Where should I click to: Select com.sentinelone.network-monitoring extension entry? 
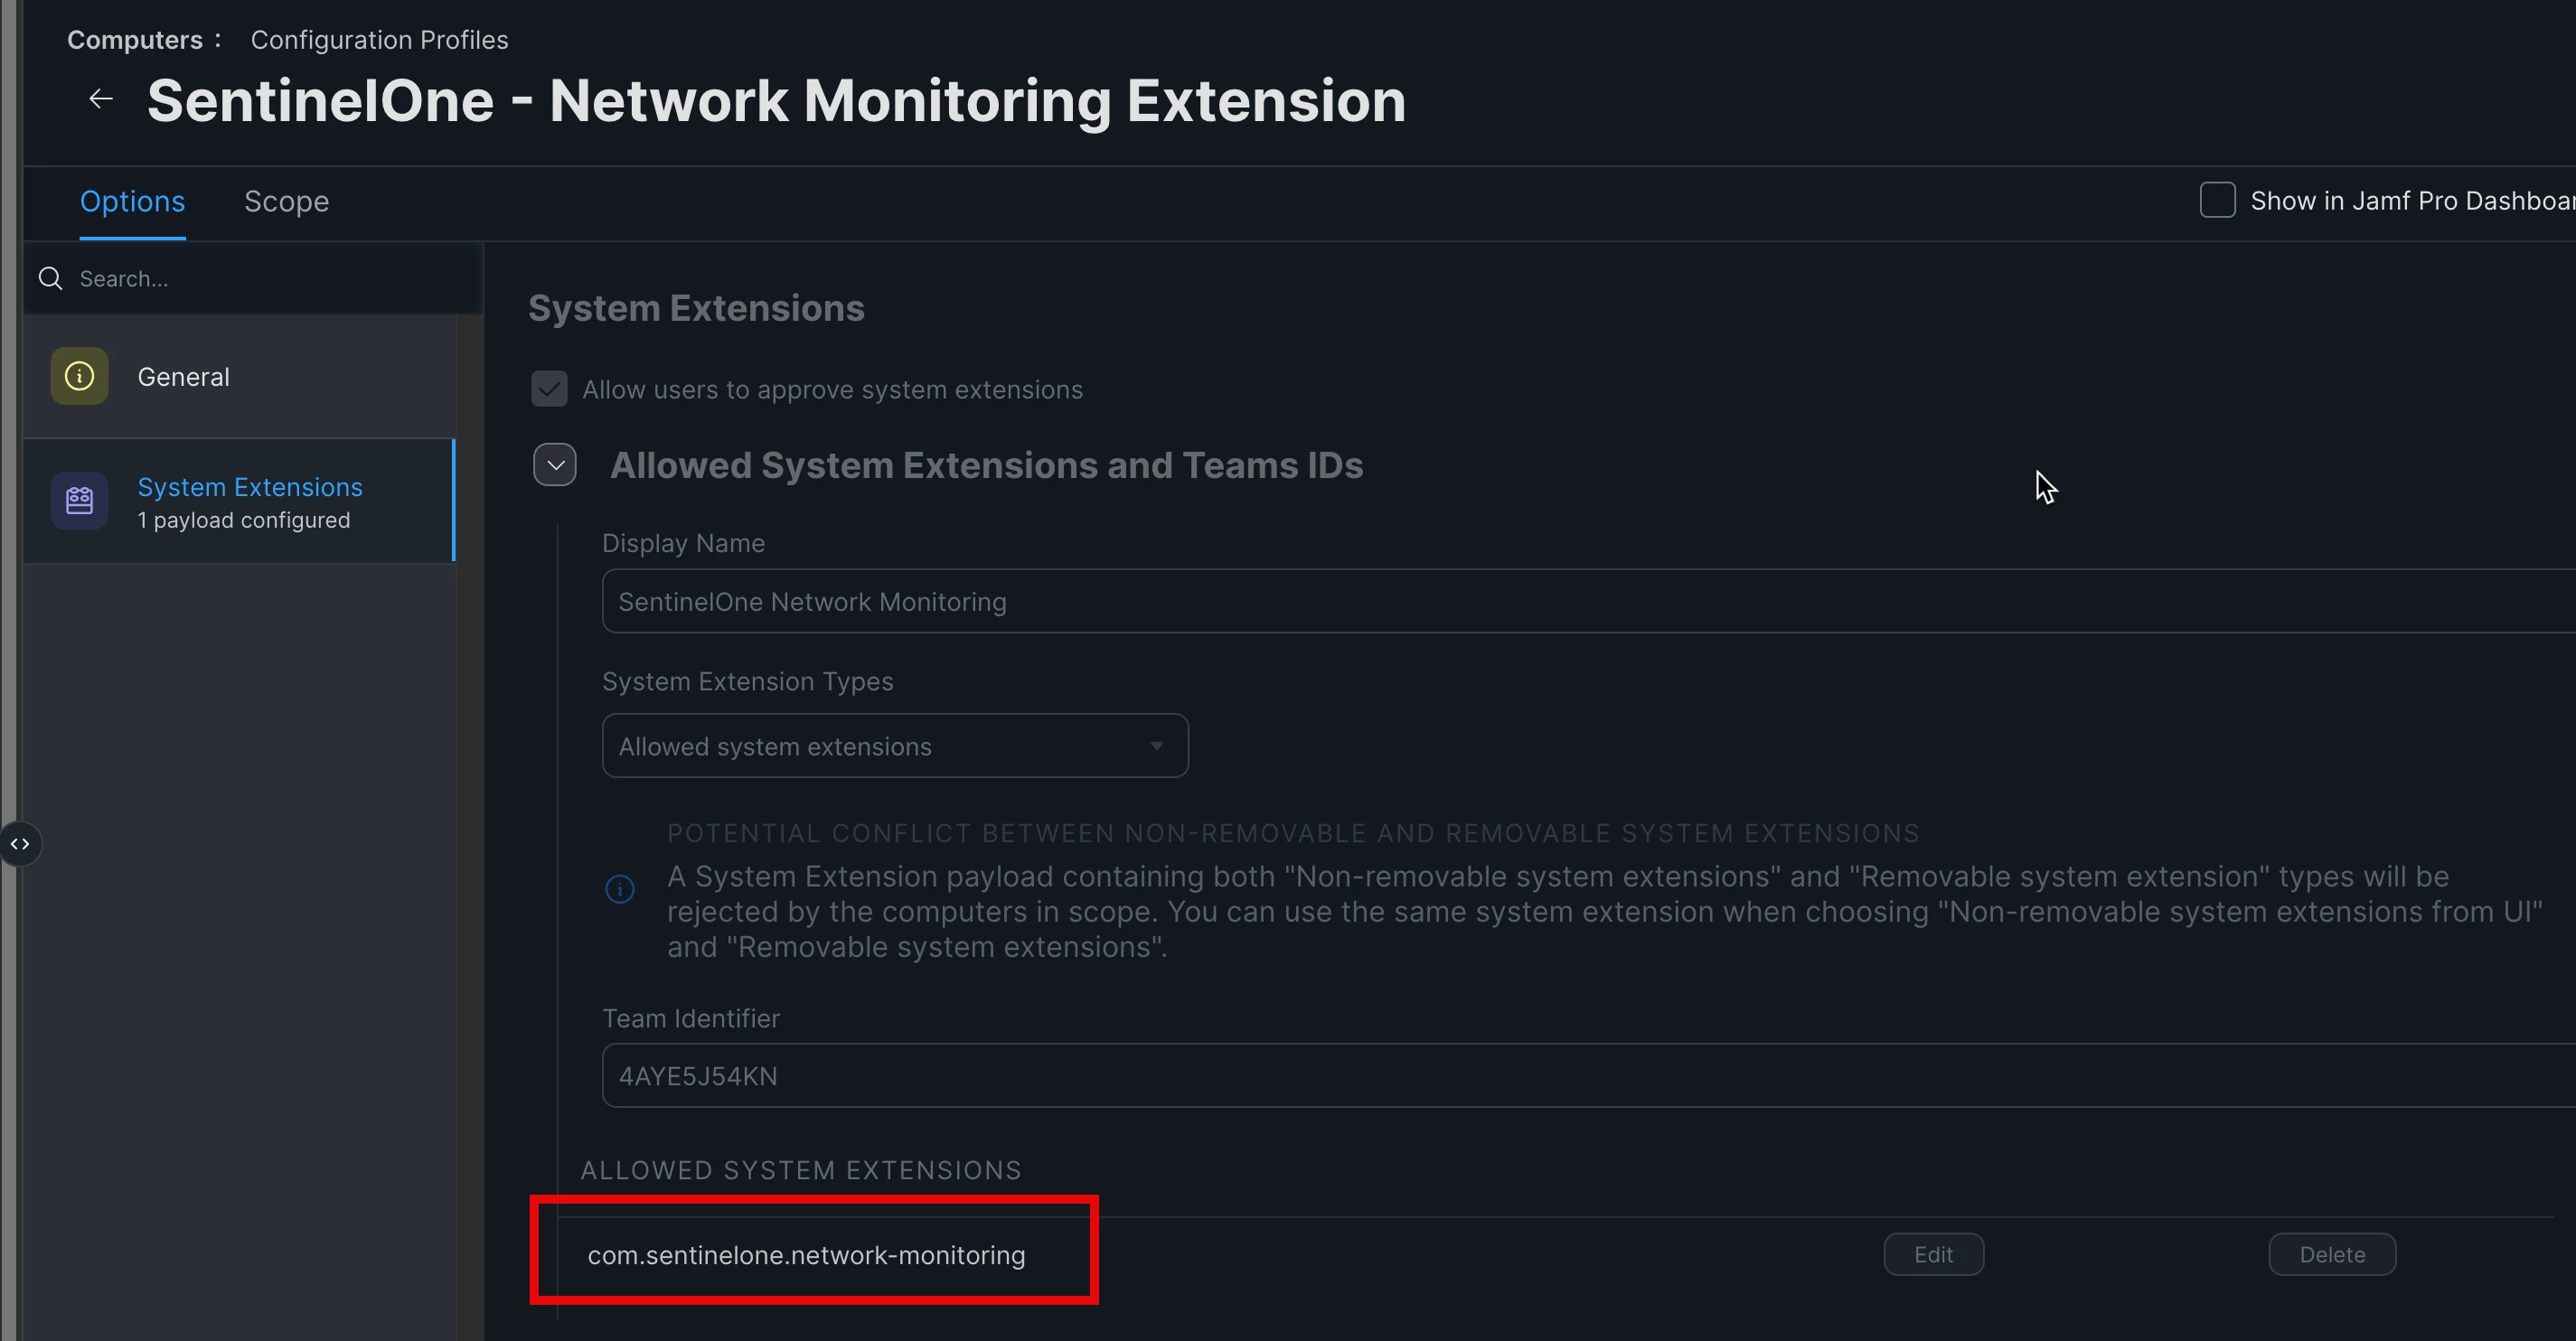pyautogui.click(x=806, y=1255)
